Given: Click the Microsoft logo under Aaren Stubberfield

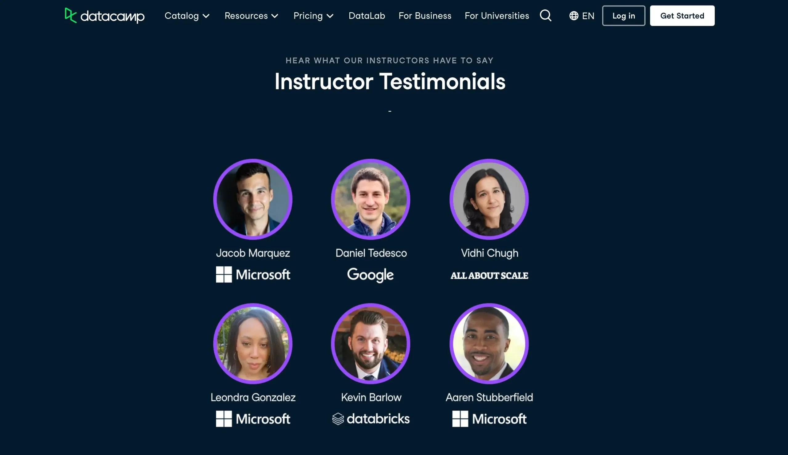Looking at the screenshot, I should tap(489, 419).
